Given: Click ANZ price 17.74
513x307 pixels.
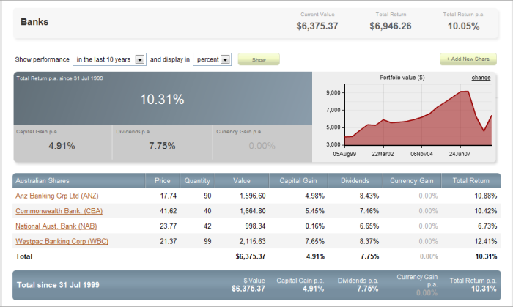Looking at the screenshot, I should 168,196.
